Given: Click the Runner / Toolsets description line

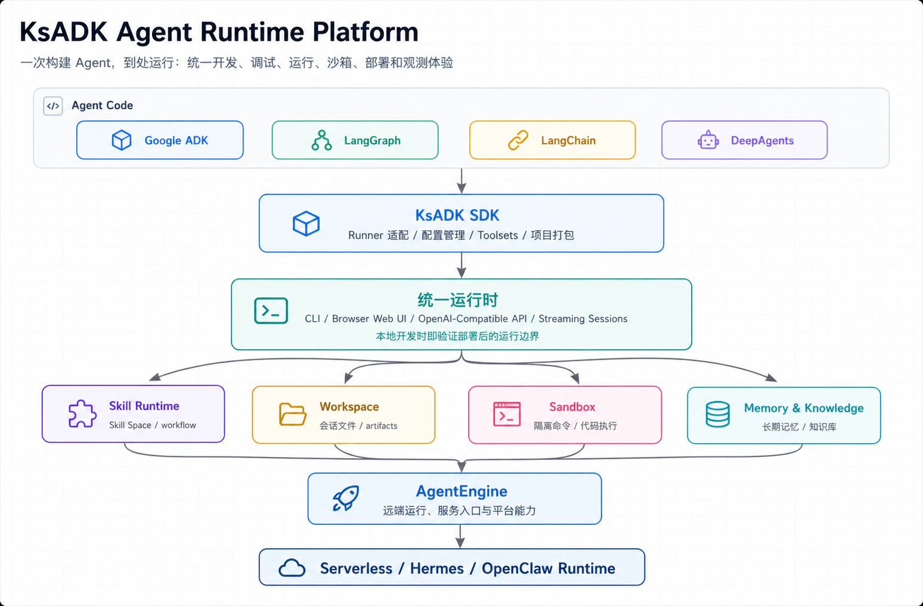Looking at the screenshot, I should click(x=461, y=235).
